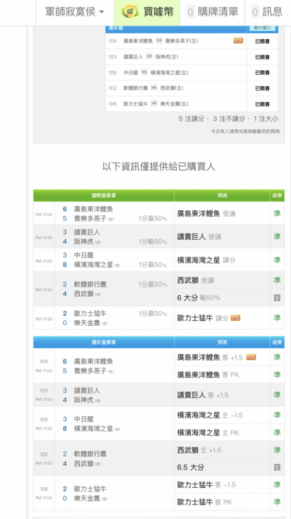Open the 購牌清單 purchase list
291x519 pixels.
point(212,12)
